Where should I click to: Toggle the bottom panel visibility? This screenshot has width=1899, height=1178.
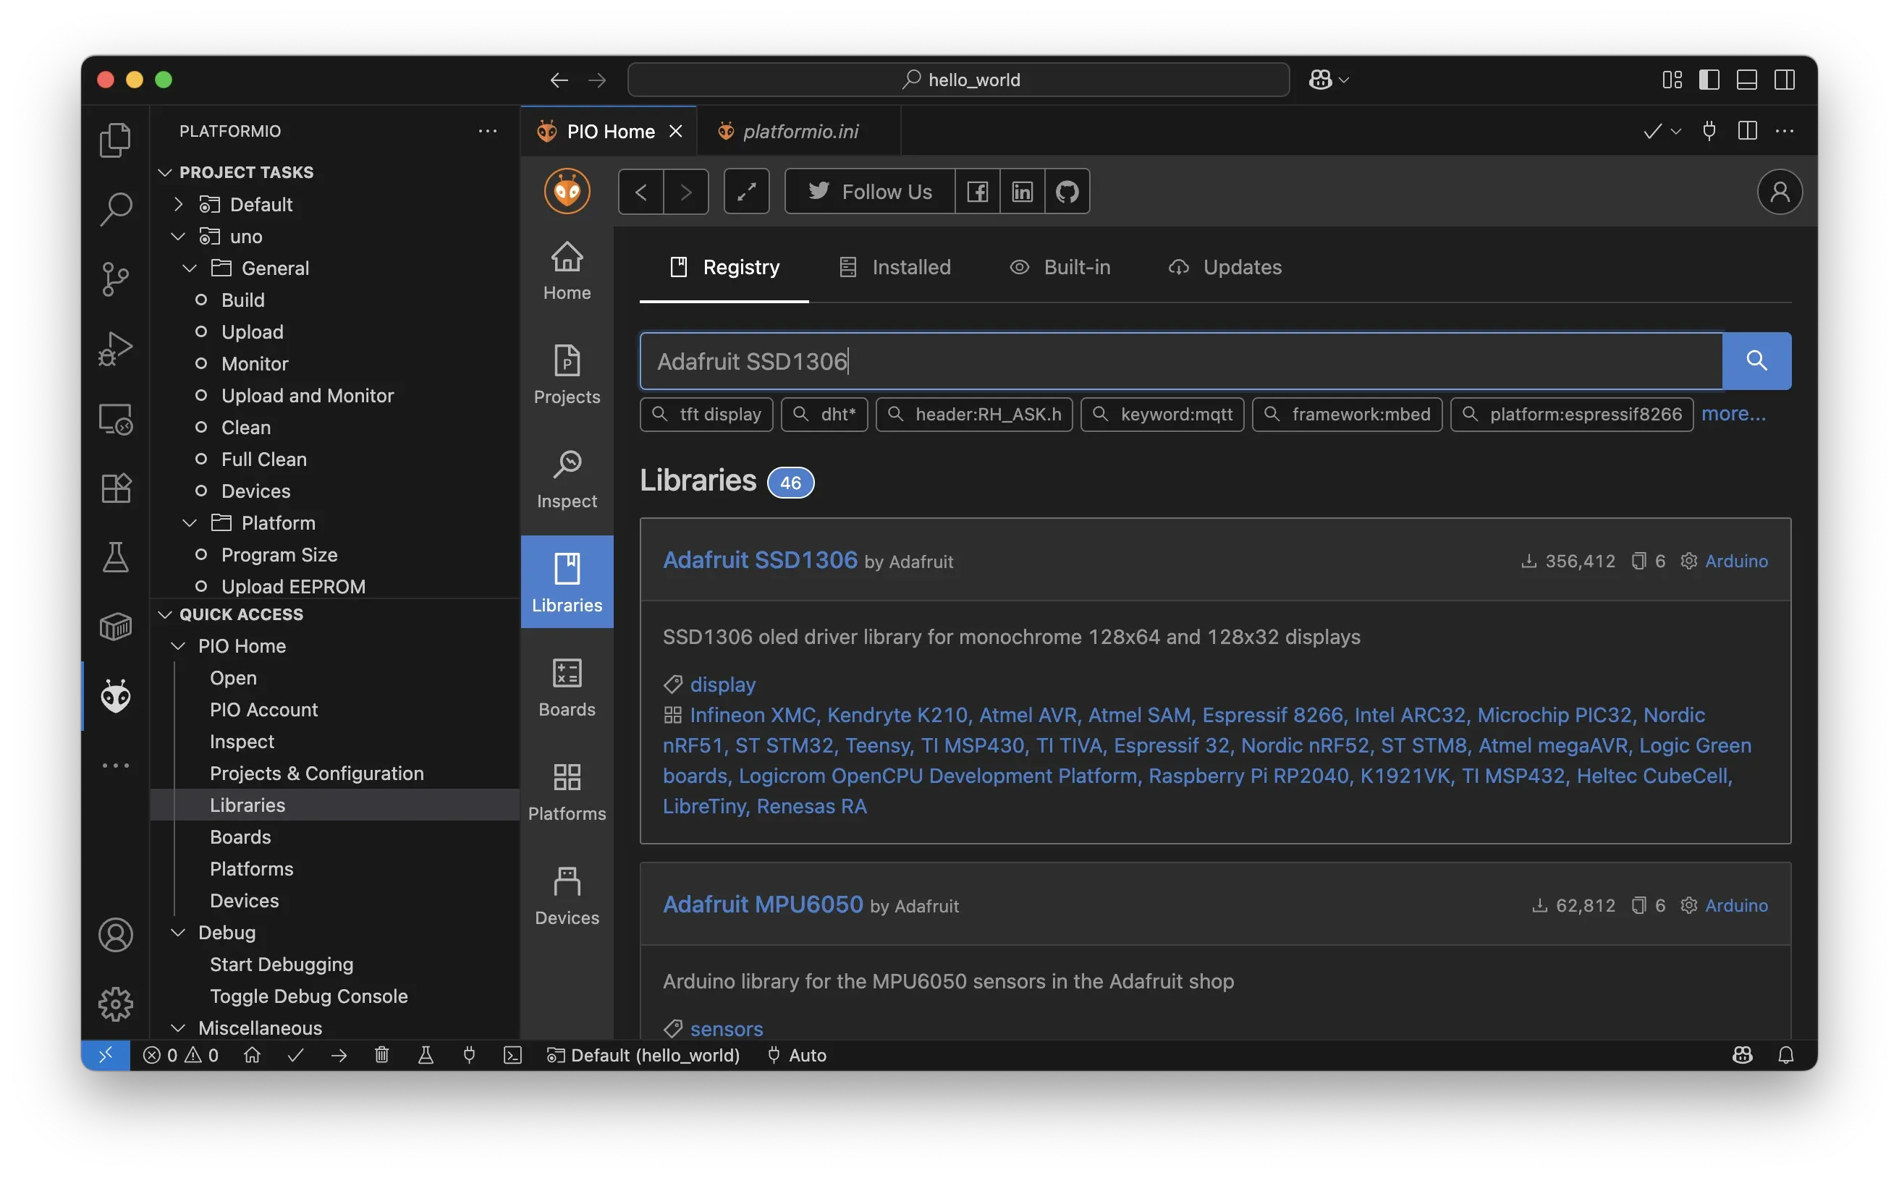pyautogui.click(x=1746, y=79)
